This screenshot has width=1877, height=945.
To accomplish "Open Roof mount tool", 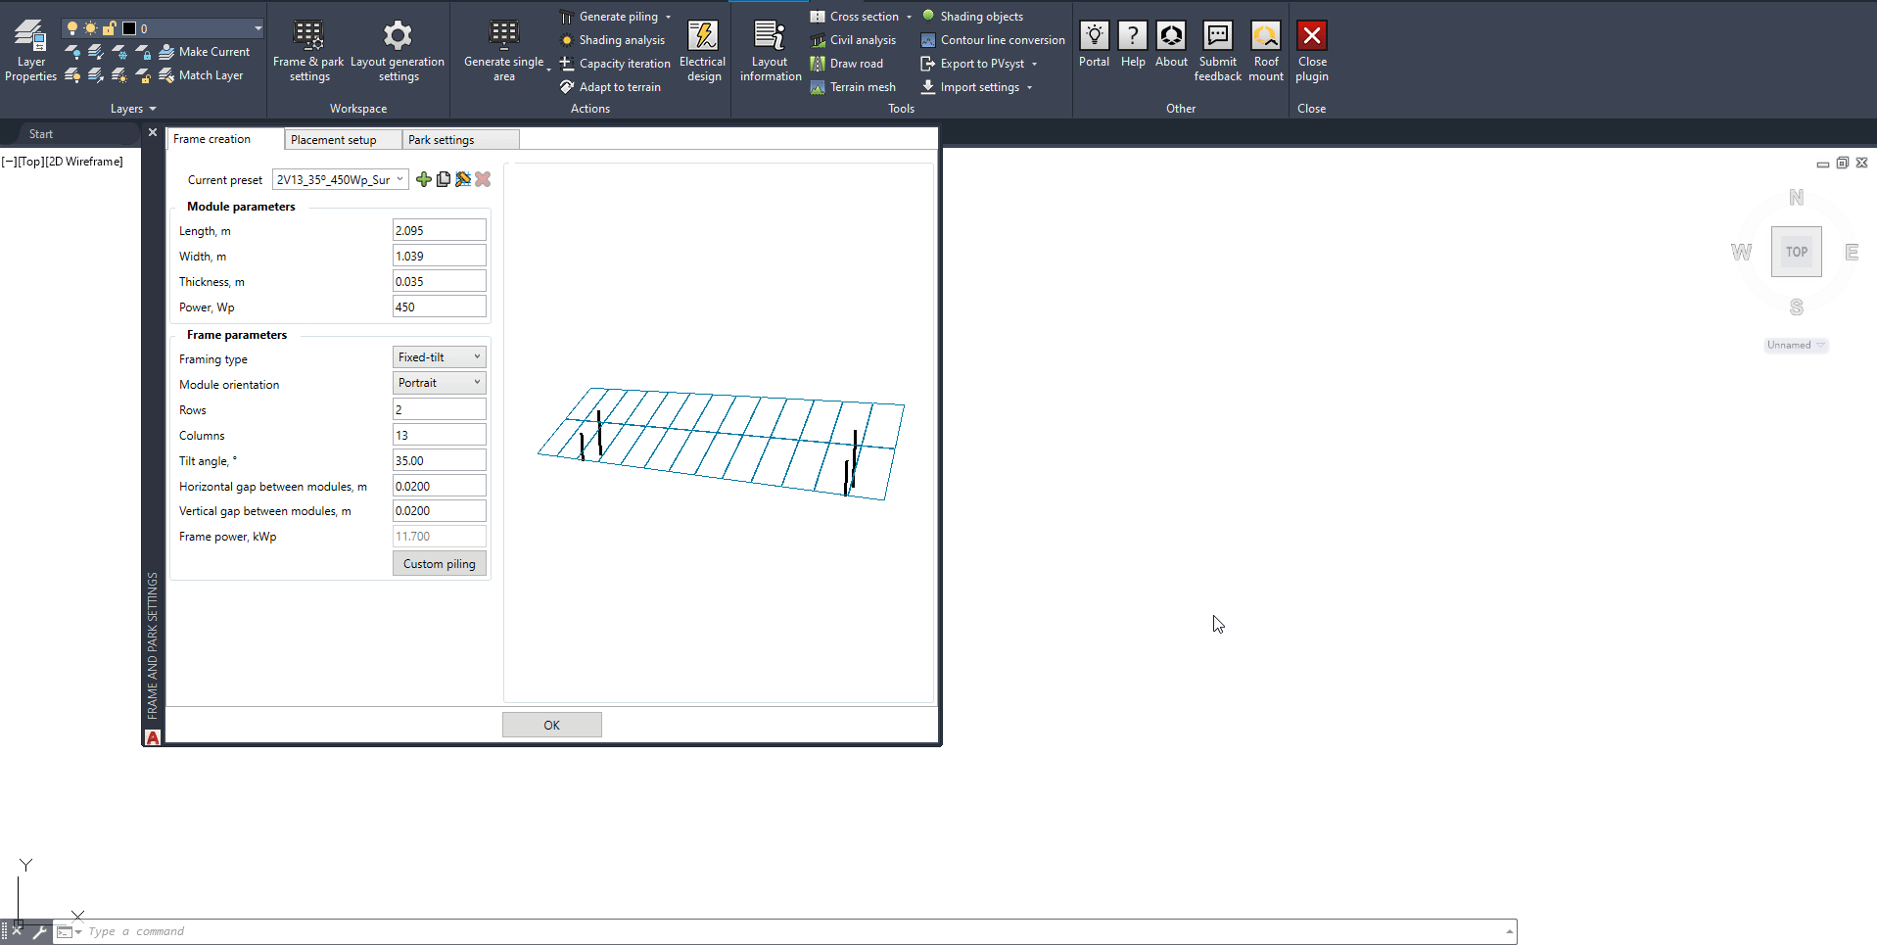I will 1266,51.
